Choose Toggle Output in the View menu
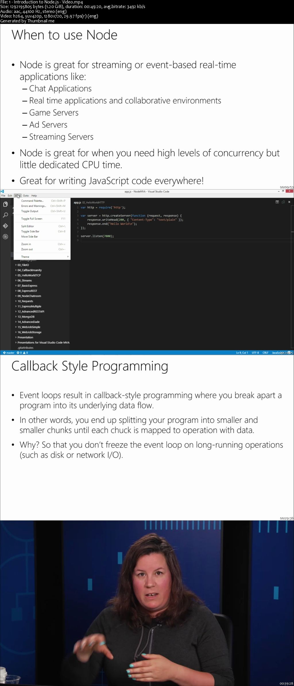This screenshot has height=686, width=294. pos(42,211)
